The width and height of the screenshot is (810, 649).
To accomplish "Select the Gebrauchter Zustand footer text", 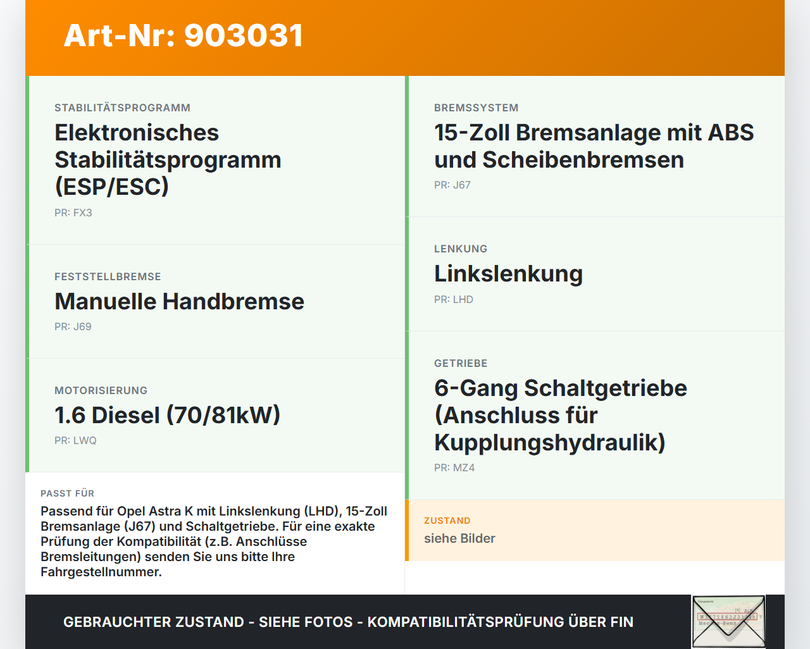I will (x=348, y=622).
